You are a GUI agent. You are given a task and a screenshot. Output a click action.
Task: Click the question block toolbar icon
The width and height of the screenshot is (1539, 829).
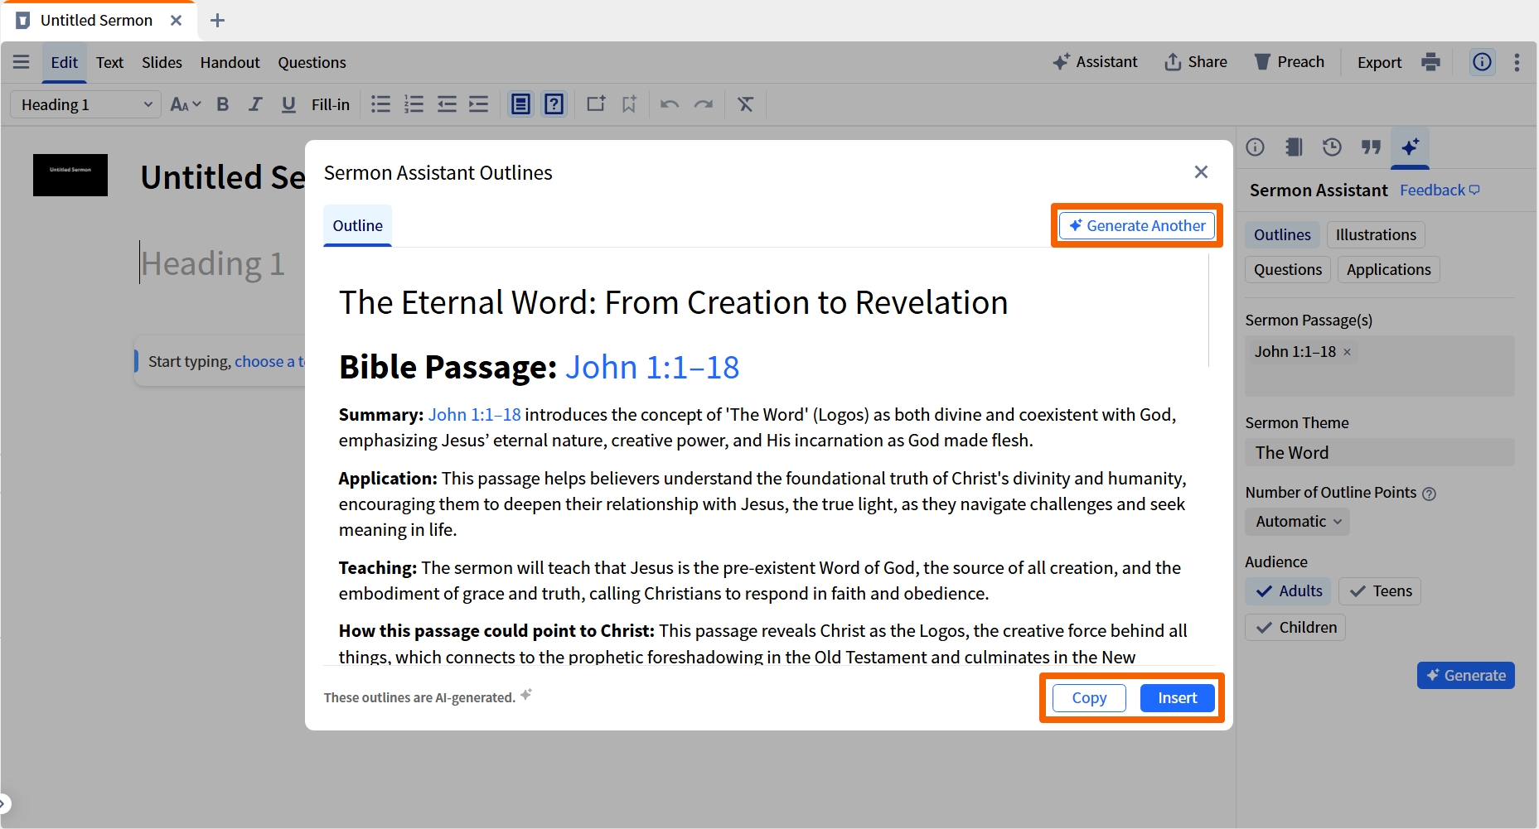554,104
